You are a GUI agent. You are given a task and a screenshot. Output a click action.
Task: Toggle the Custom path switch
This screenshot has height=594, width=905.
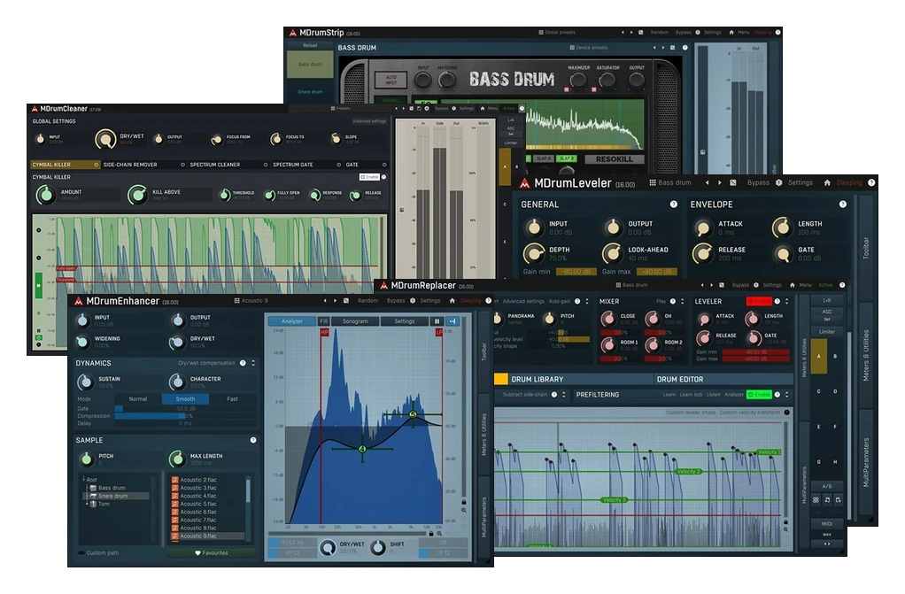[x=81, y=553]
